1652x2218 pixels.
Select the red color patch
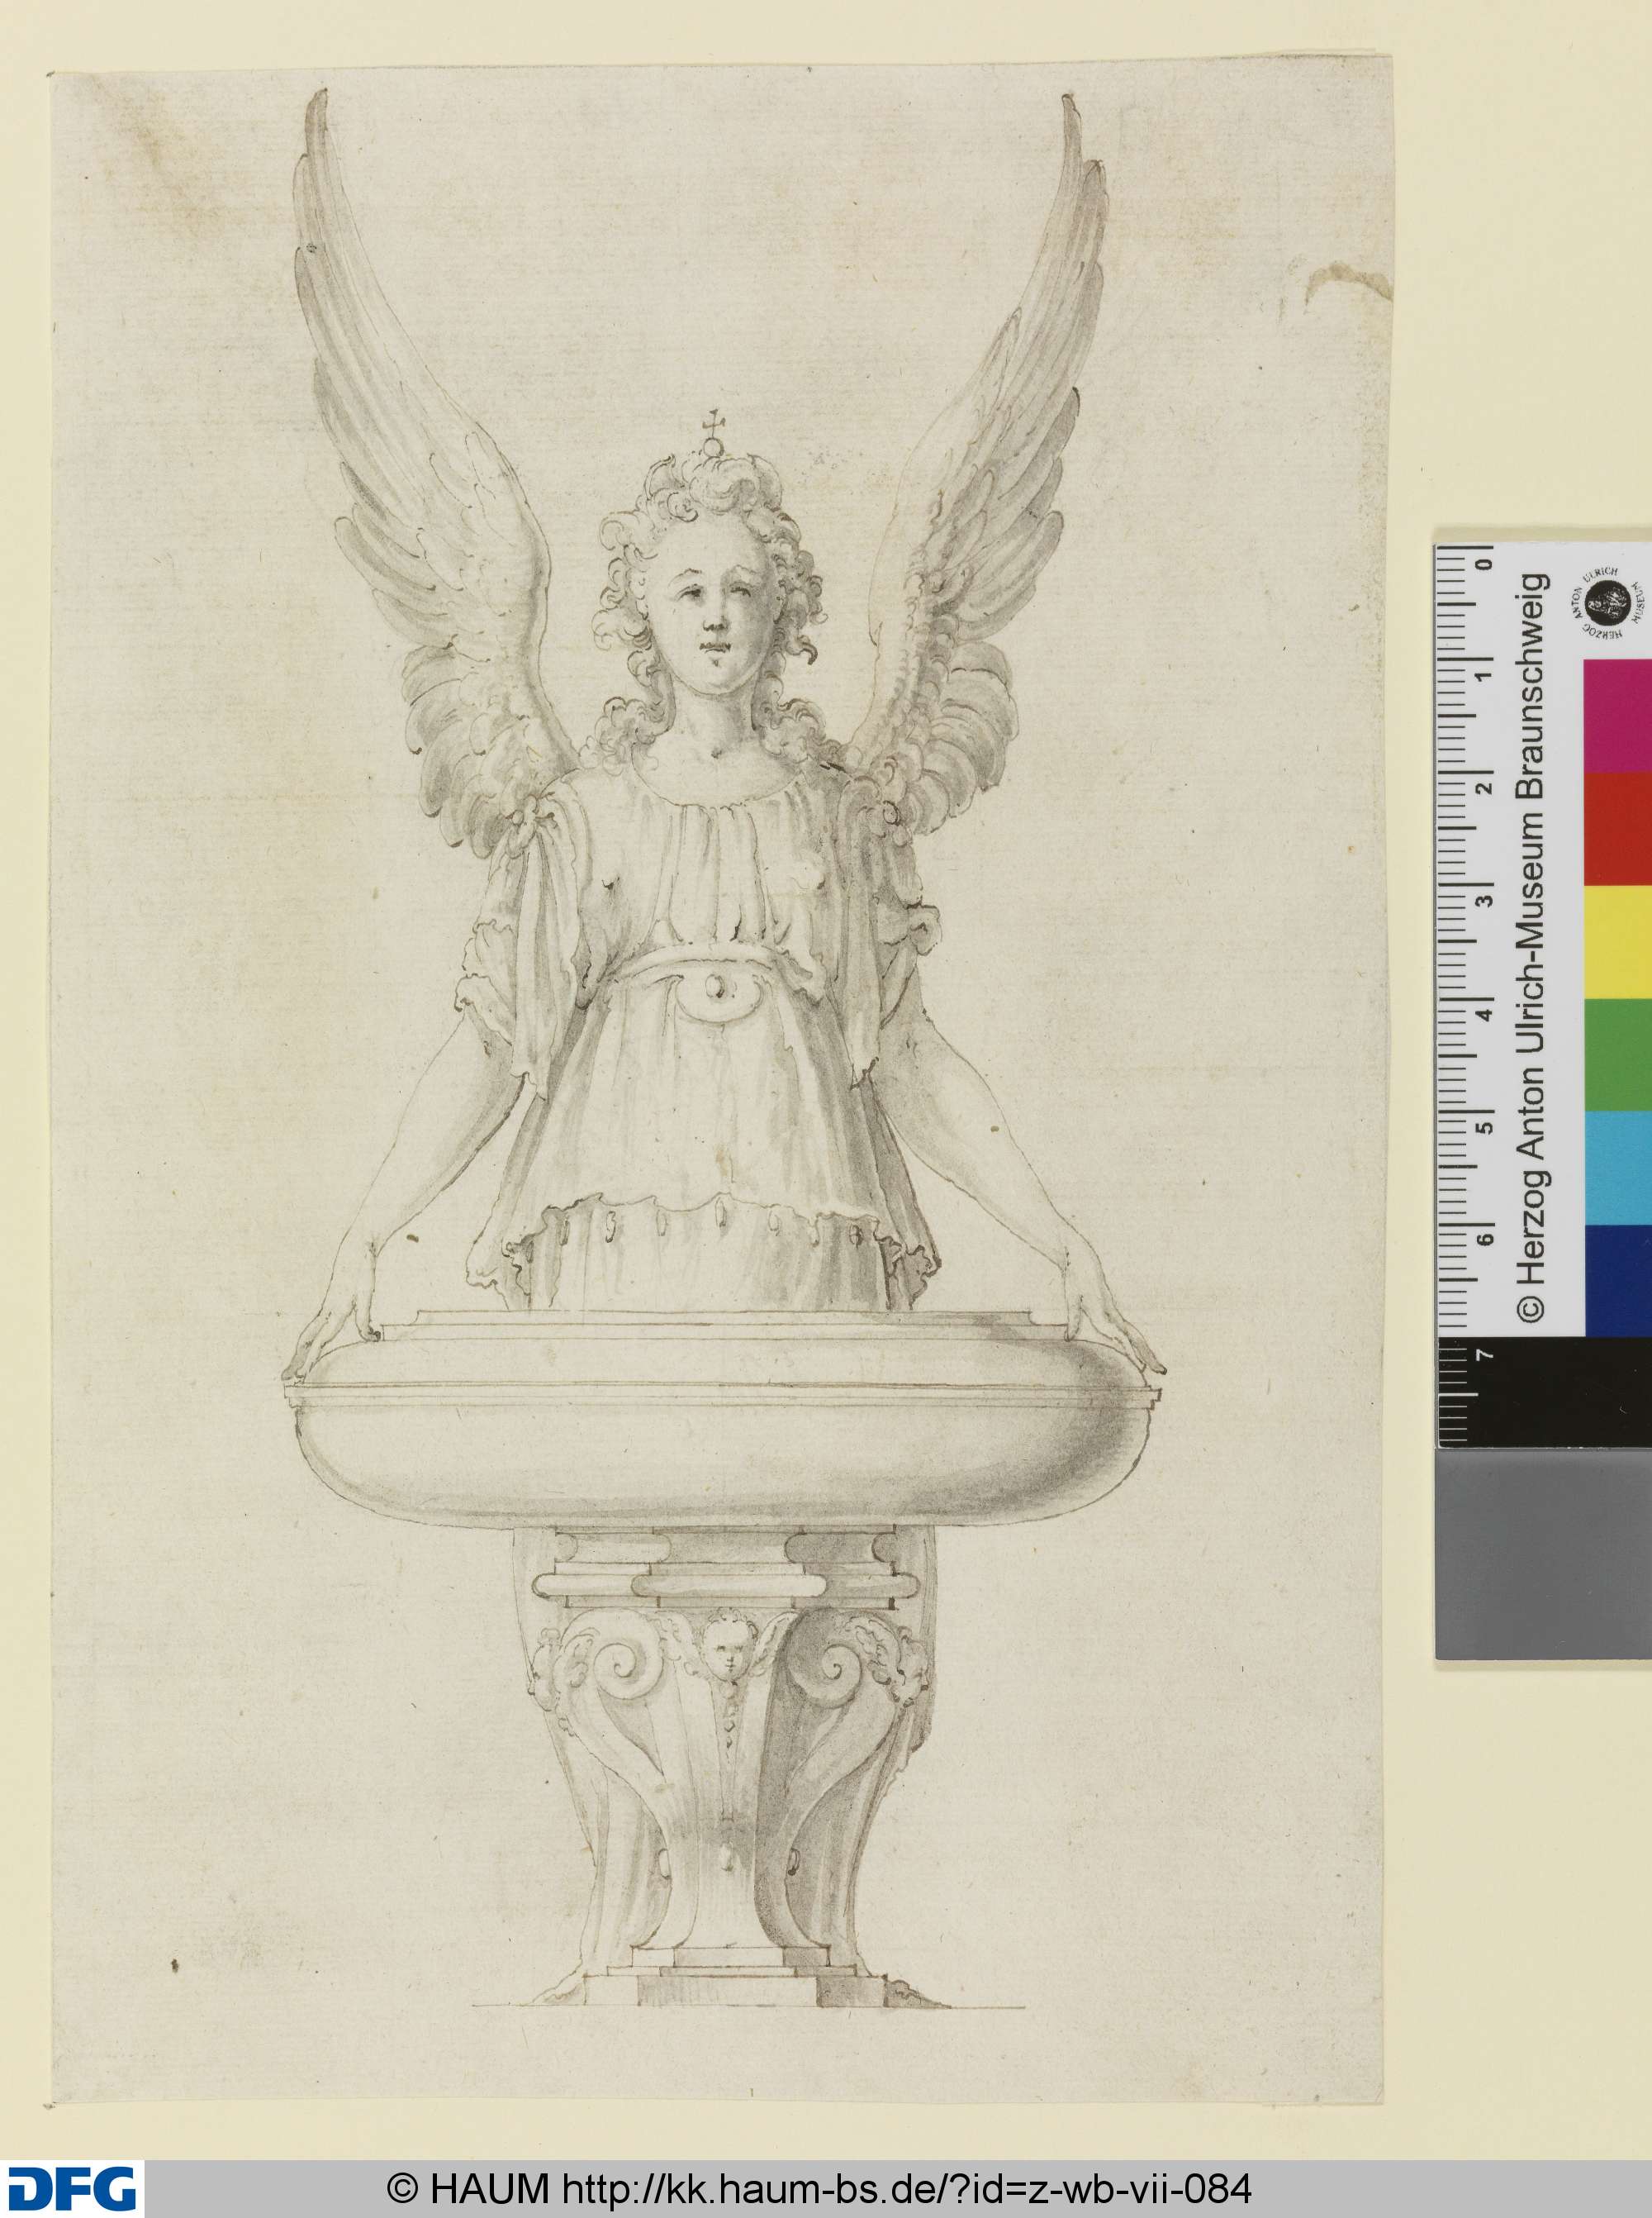pos(1618,827)
